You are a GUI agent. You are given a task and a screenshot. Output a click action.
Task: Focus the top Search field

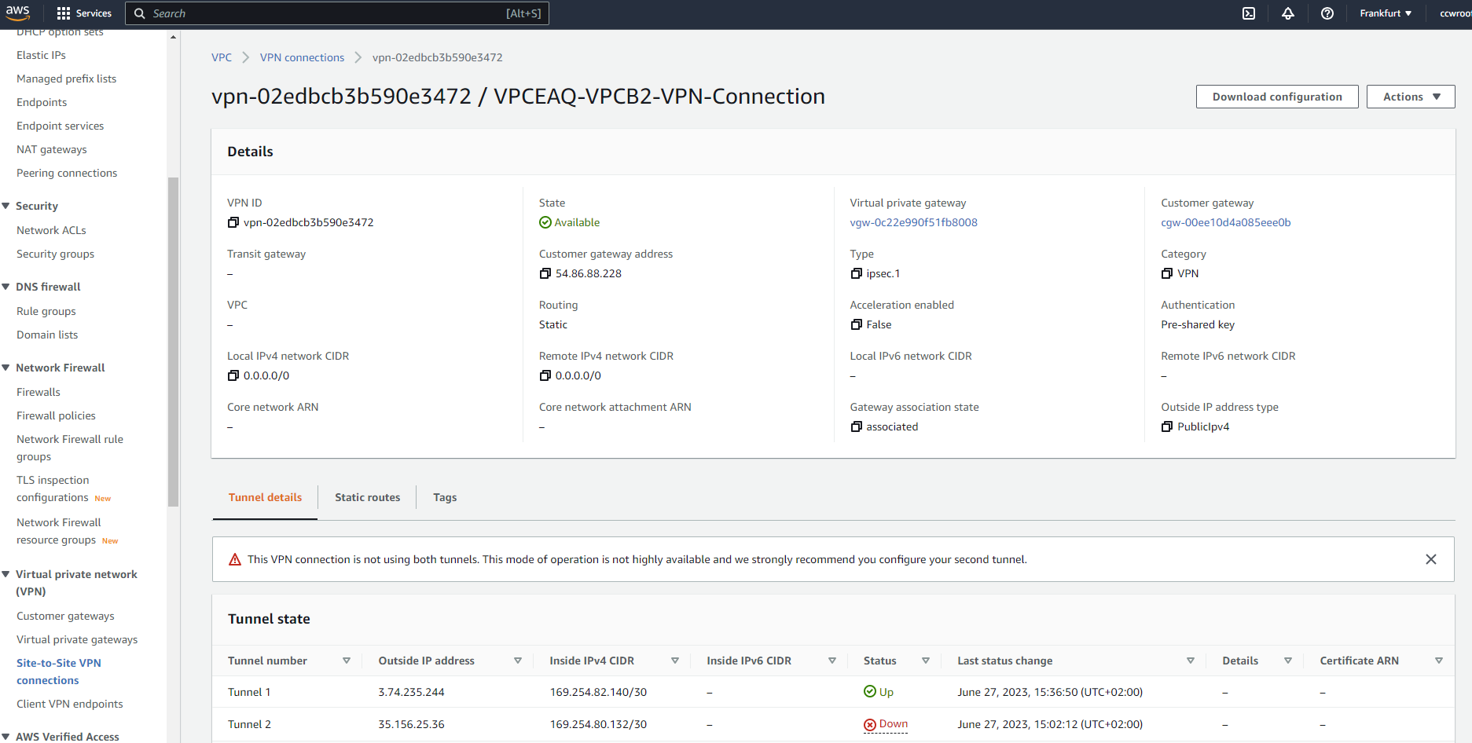click(337, 13)
